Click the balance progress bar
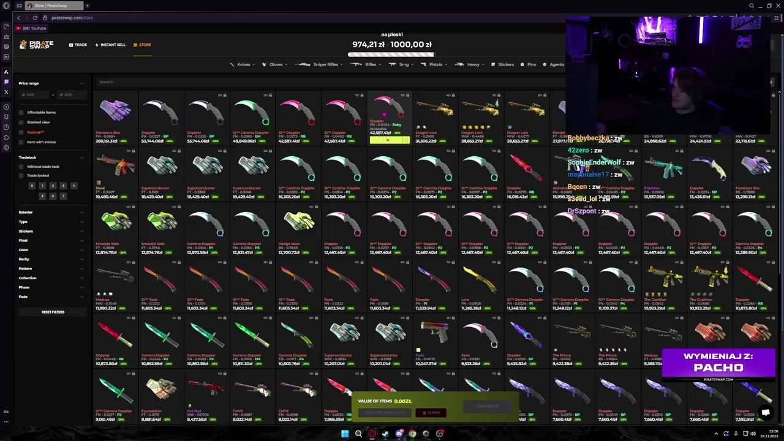784x441 pixels. click(x=391, y=55)
